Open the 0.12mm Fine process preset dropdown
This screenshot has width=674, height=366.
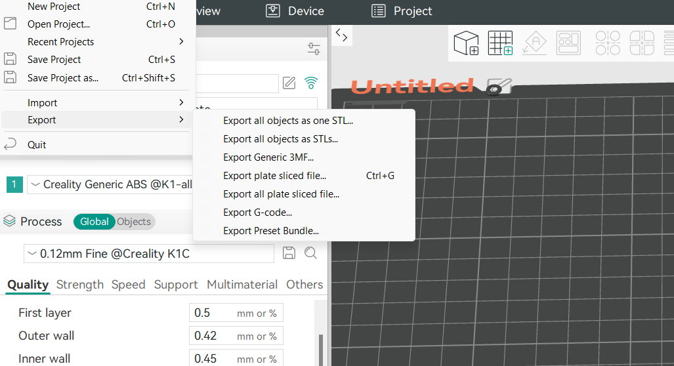[x=148, y=254]
